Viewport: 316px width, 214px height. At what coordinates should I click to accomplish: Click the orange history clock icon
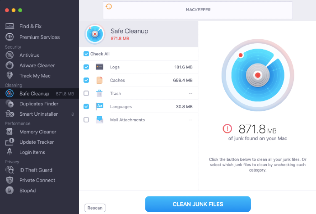click(x=109, y=6)
